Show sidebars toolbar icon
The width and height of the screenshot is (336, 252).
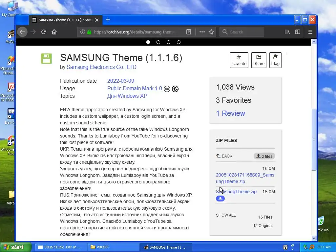(297, 32)
